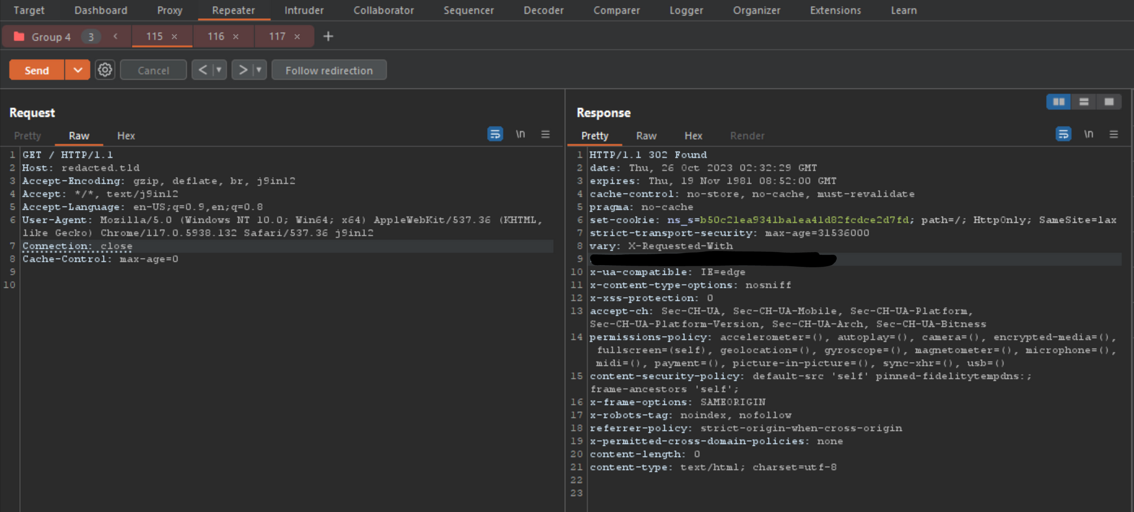The image size is (1134, 512).
Task: Click Follow redirection
Action: [329, 70]
